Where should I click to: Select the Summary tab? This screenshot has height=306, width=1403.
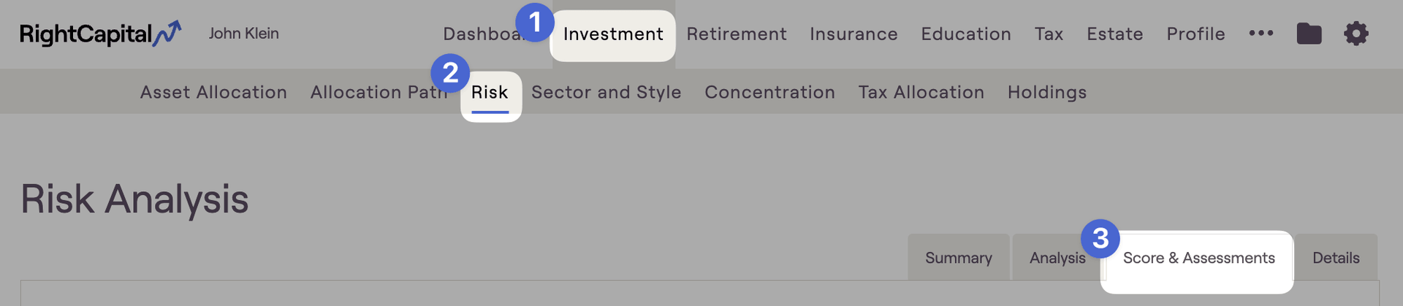pyautogui.click(x=959, y=258)
